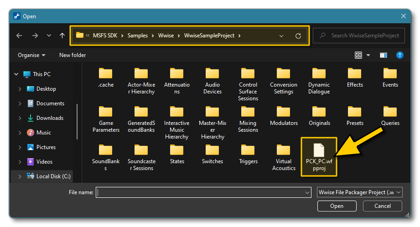Click the Refresh button in address bar
The width and height of the screenshot is (420, 227).
pyautogui.click(x=298, y=36)
